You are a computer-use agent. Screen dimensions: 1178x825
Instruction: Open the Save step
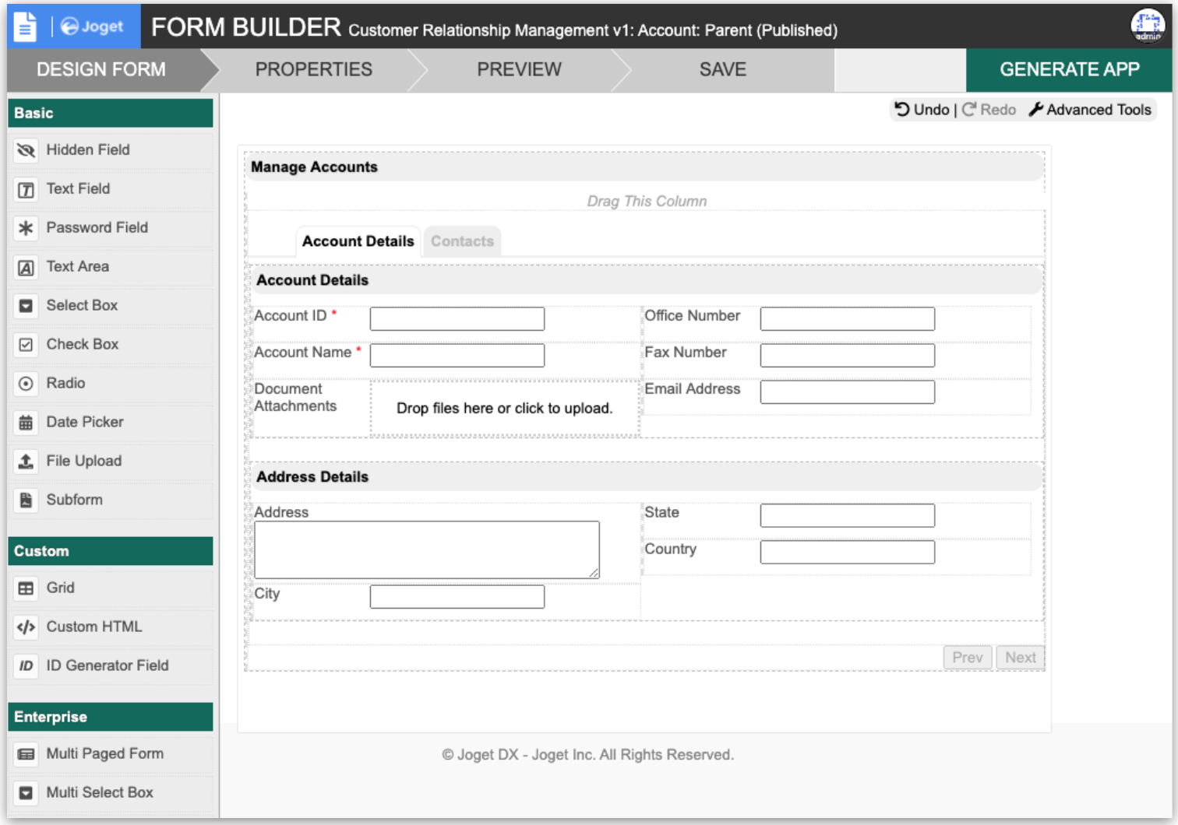point(723,69)
